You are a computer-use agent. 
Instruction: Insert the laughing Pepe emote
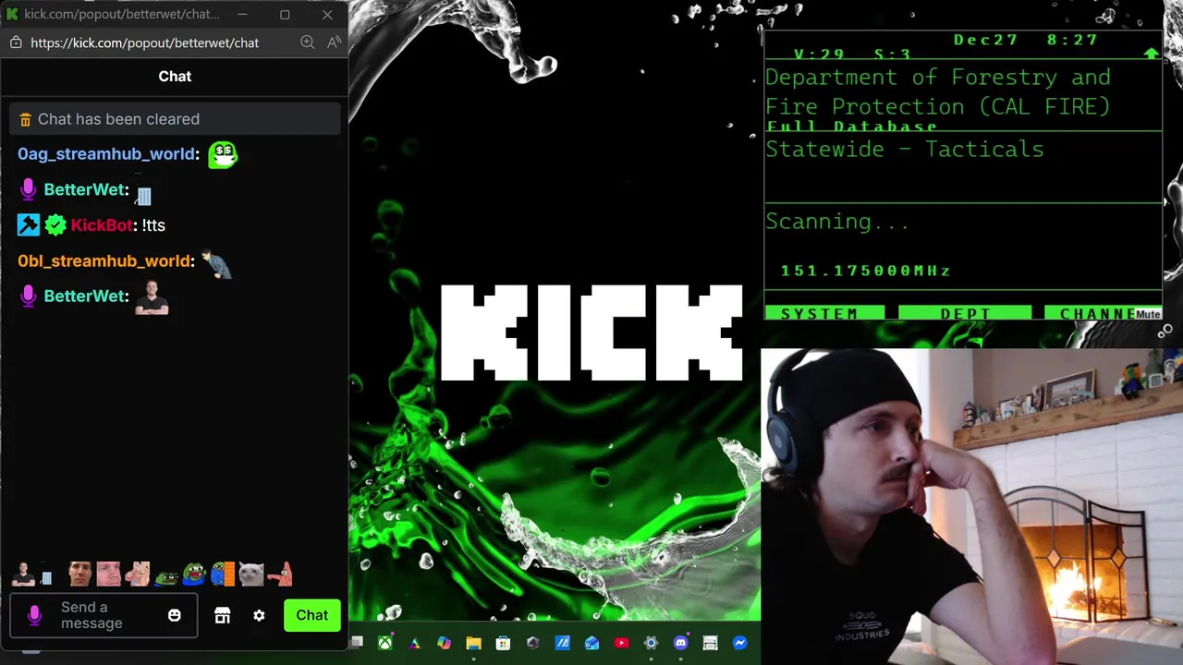194,574
